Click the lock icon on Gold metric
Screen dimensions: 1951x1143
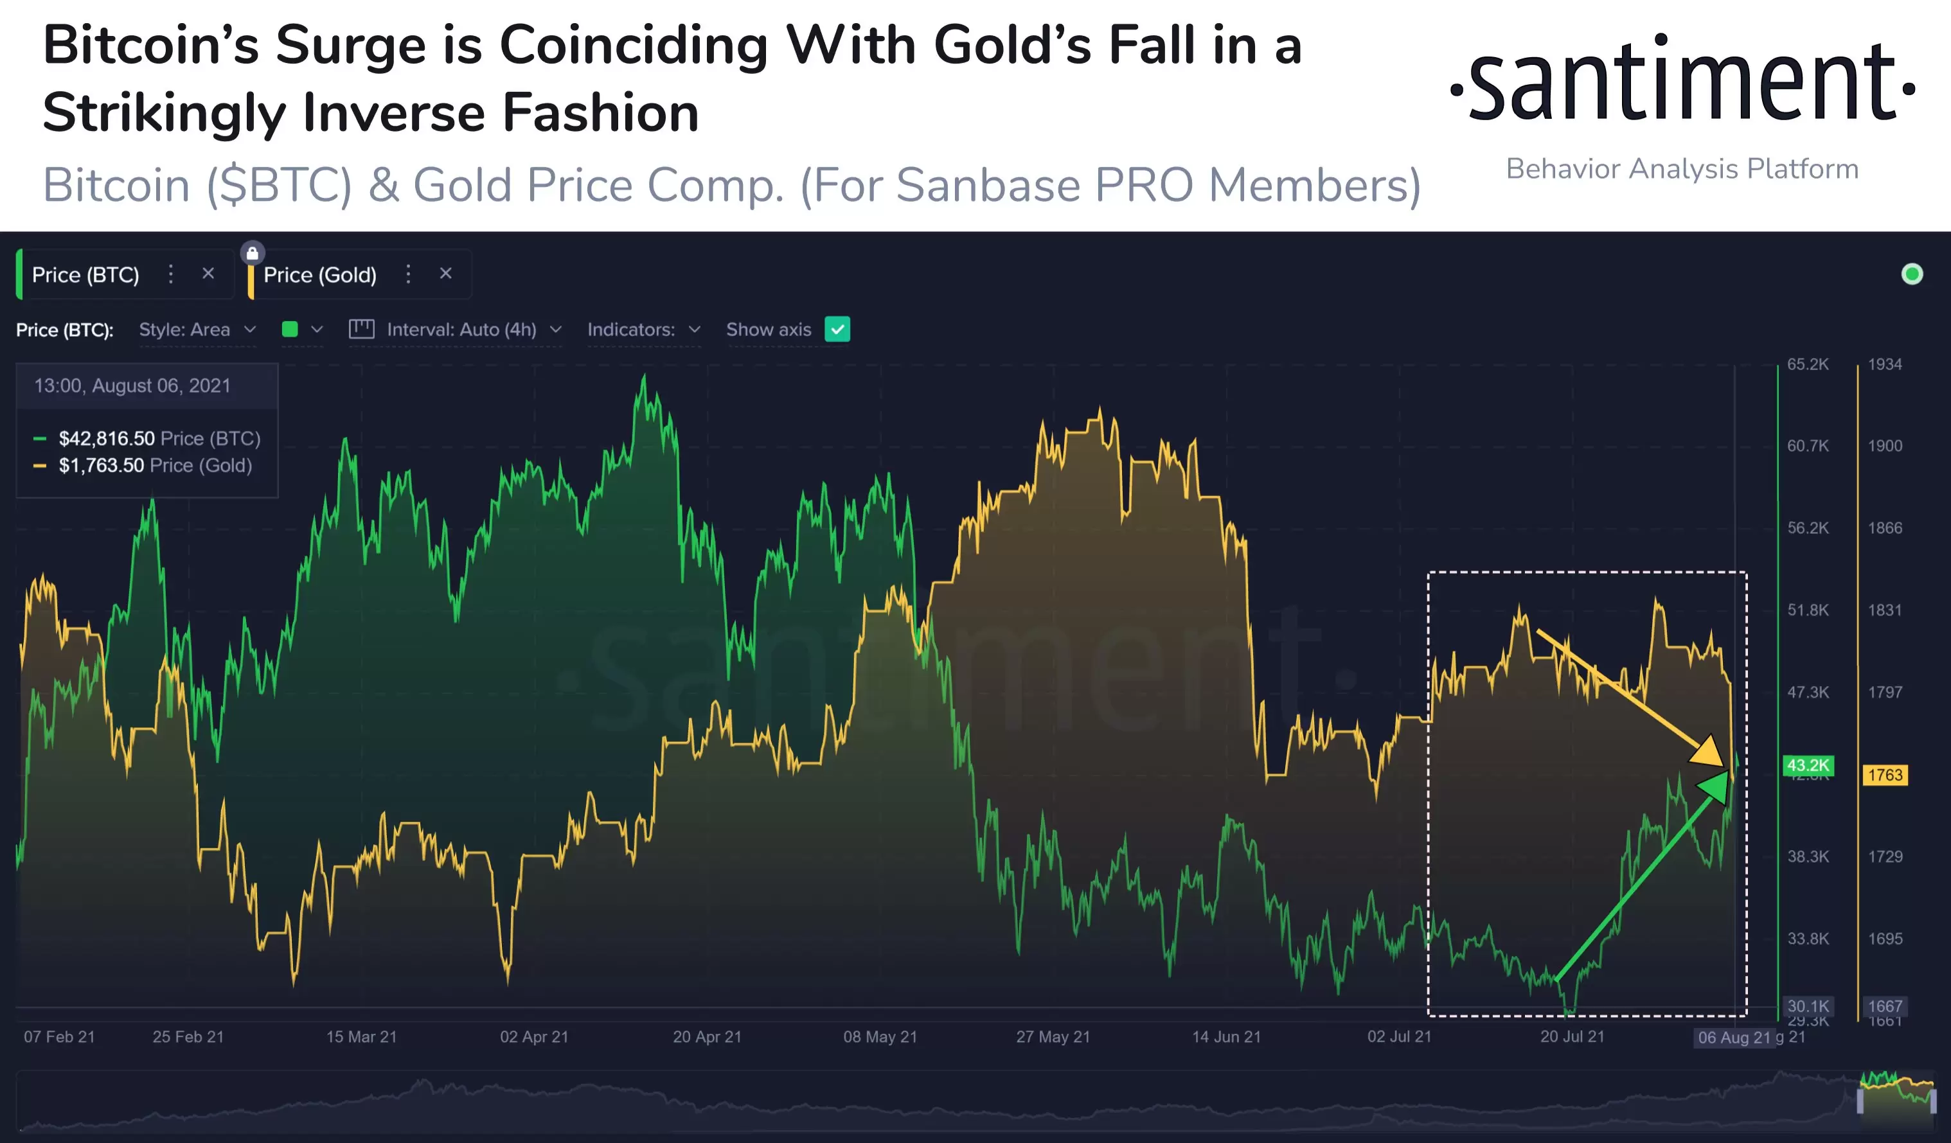click(253, 253)
